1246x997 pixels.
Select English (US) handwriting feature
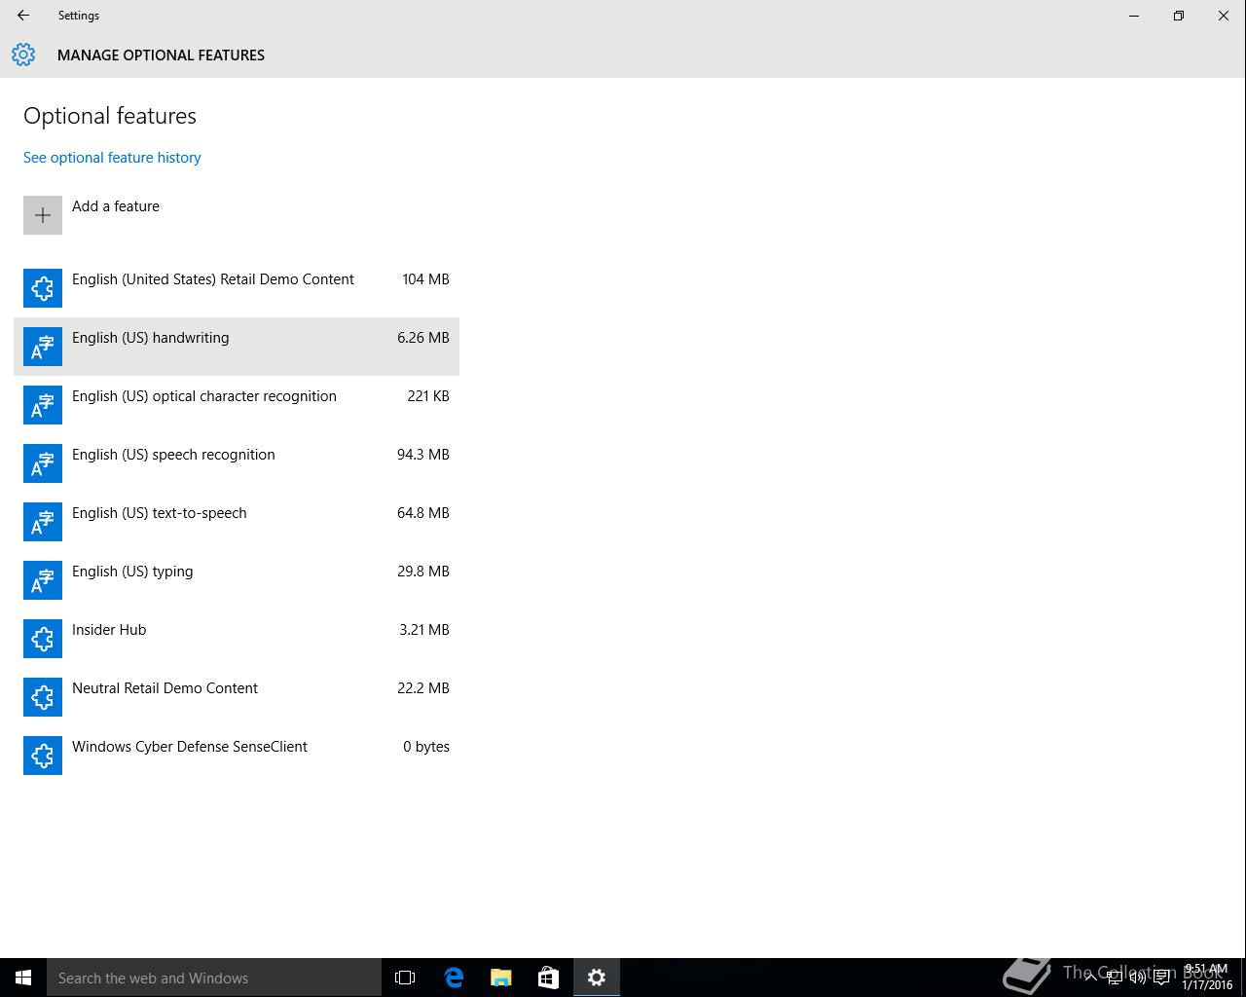(237, 347)
